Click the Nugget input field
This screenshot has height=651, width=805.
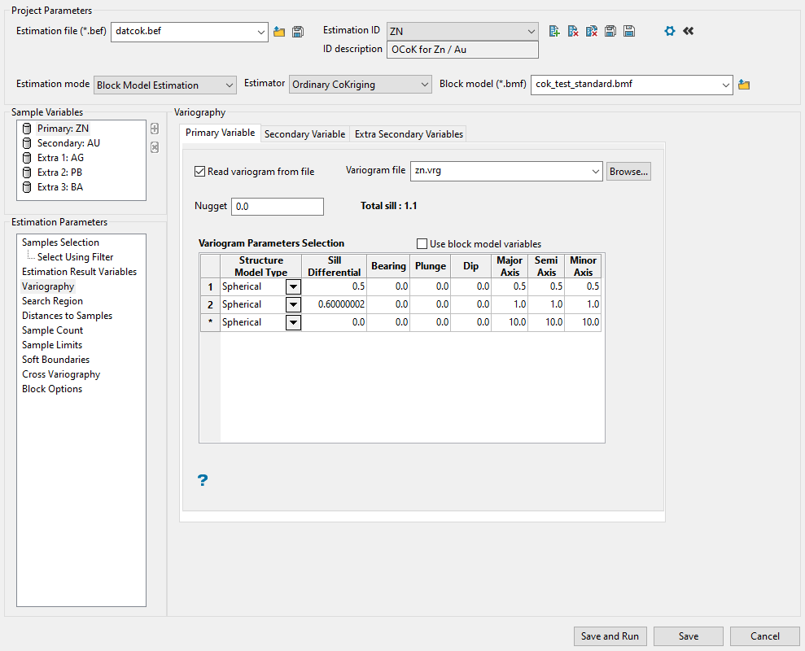[x=278, y=207]
